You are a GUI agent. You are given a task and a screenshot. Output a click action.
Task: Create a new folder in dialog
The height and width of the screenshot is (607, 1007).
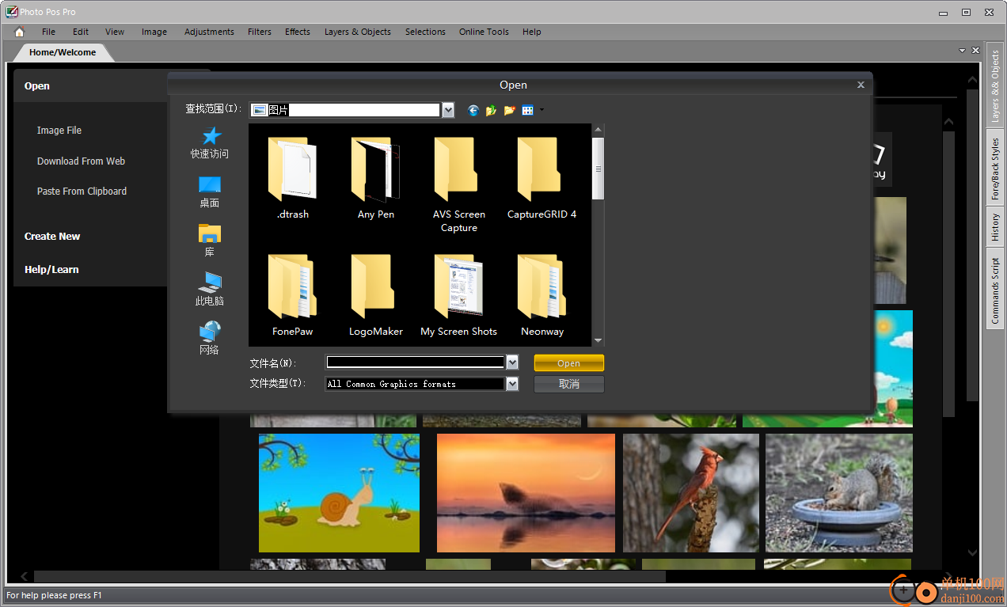[509, 110]
